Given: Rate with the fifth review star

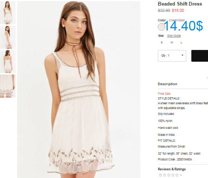Looking at the screenshot, I should tap(177, 175).
